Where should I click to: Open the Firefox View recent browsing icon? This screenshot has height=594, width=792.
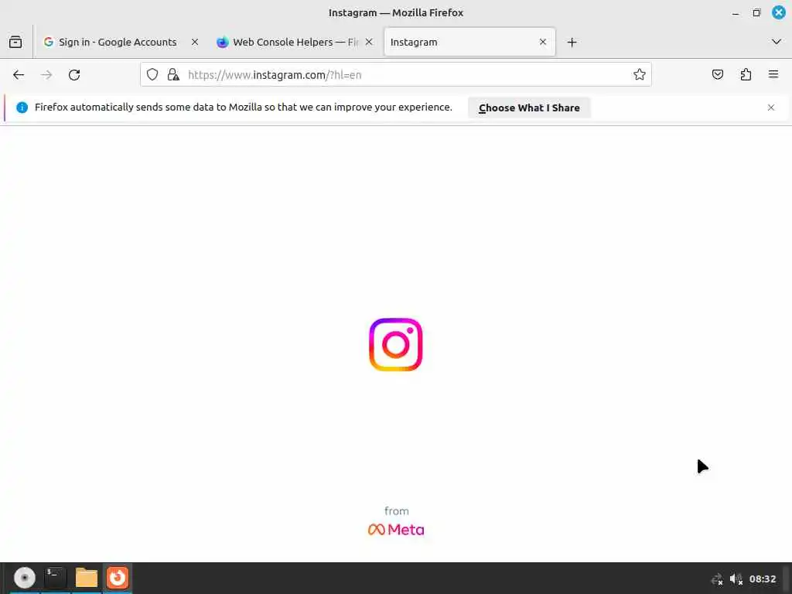(15, 42)
